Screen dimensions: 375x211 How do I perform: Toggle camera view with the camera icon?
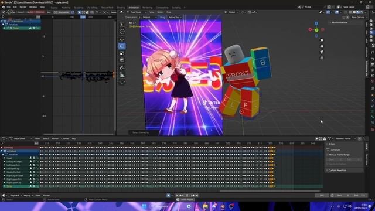(x=322, y=52)
